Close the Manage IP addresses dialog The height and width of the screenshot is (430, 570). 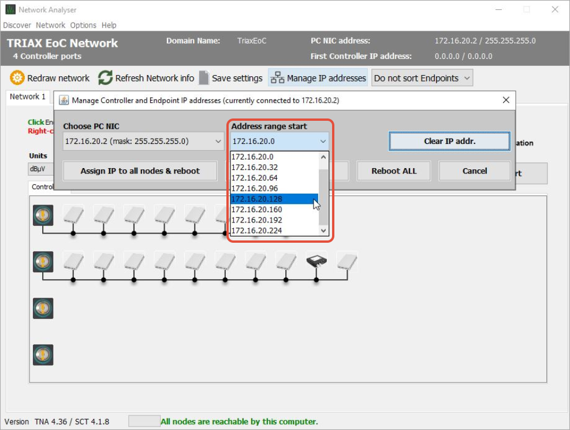pyautogui.click(x=506, y=100)
